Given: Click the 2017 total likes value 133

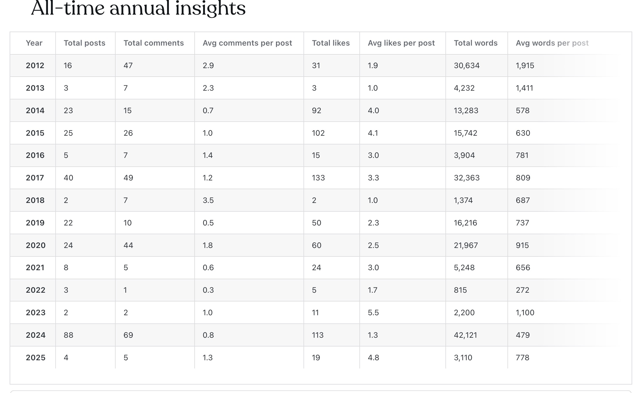Looking at the screenshot, I should tap(318, 178).
